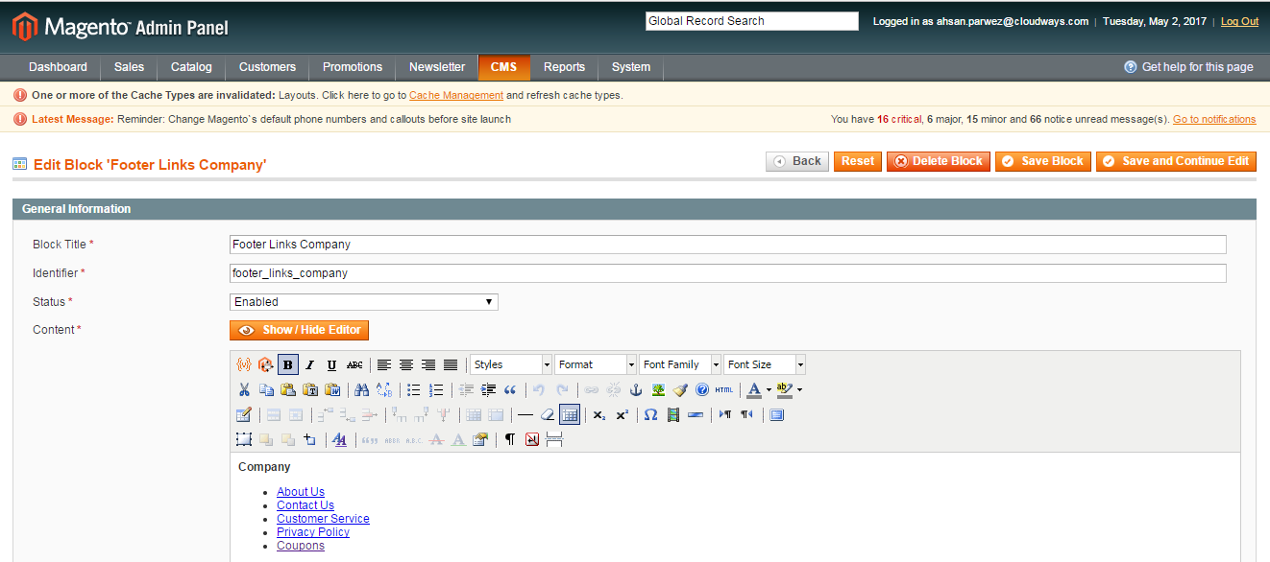Justify text with the full-align icon
The image size is (1270, 562).
(451, 364)
